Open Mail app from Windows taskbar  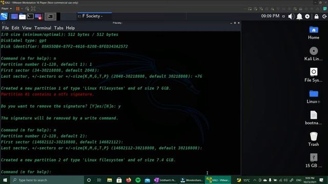tap(148, 180)
